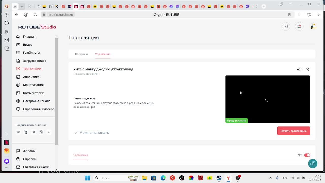The image size is (325, 183).
Task: Open the support chat bubble button
Action: point(313,163)
